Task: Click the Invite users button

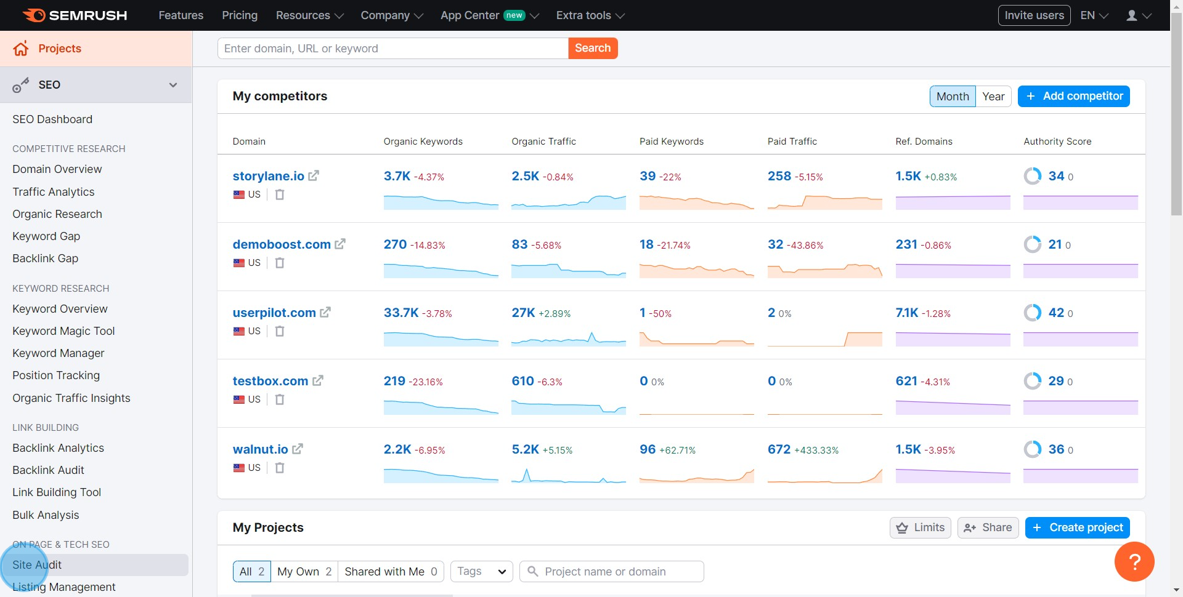Action: pos(1034,15)
